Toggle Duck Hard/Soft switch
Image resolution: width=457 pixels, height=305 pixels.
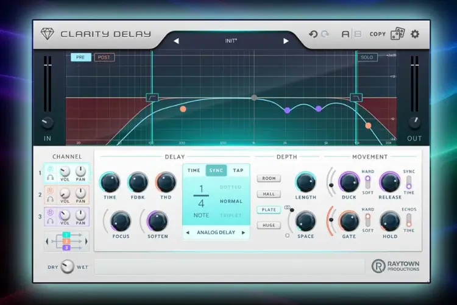point(367,182)
